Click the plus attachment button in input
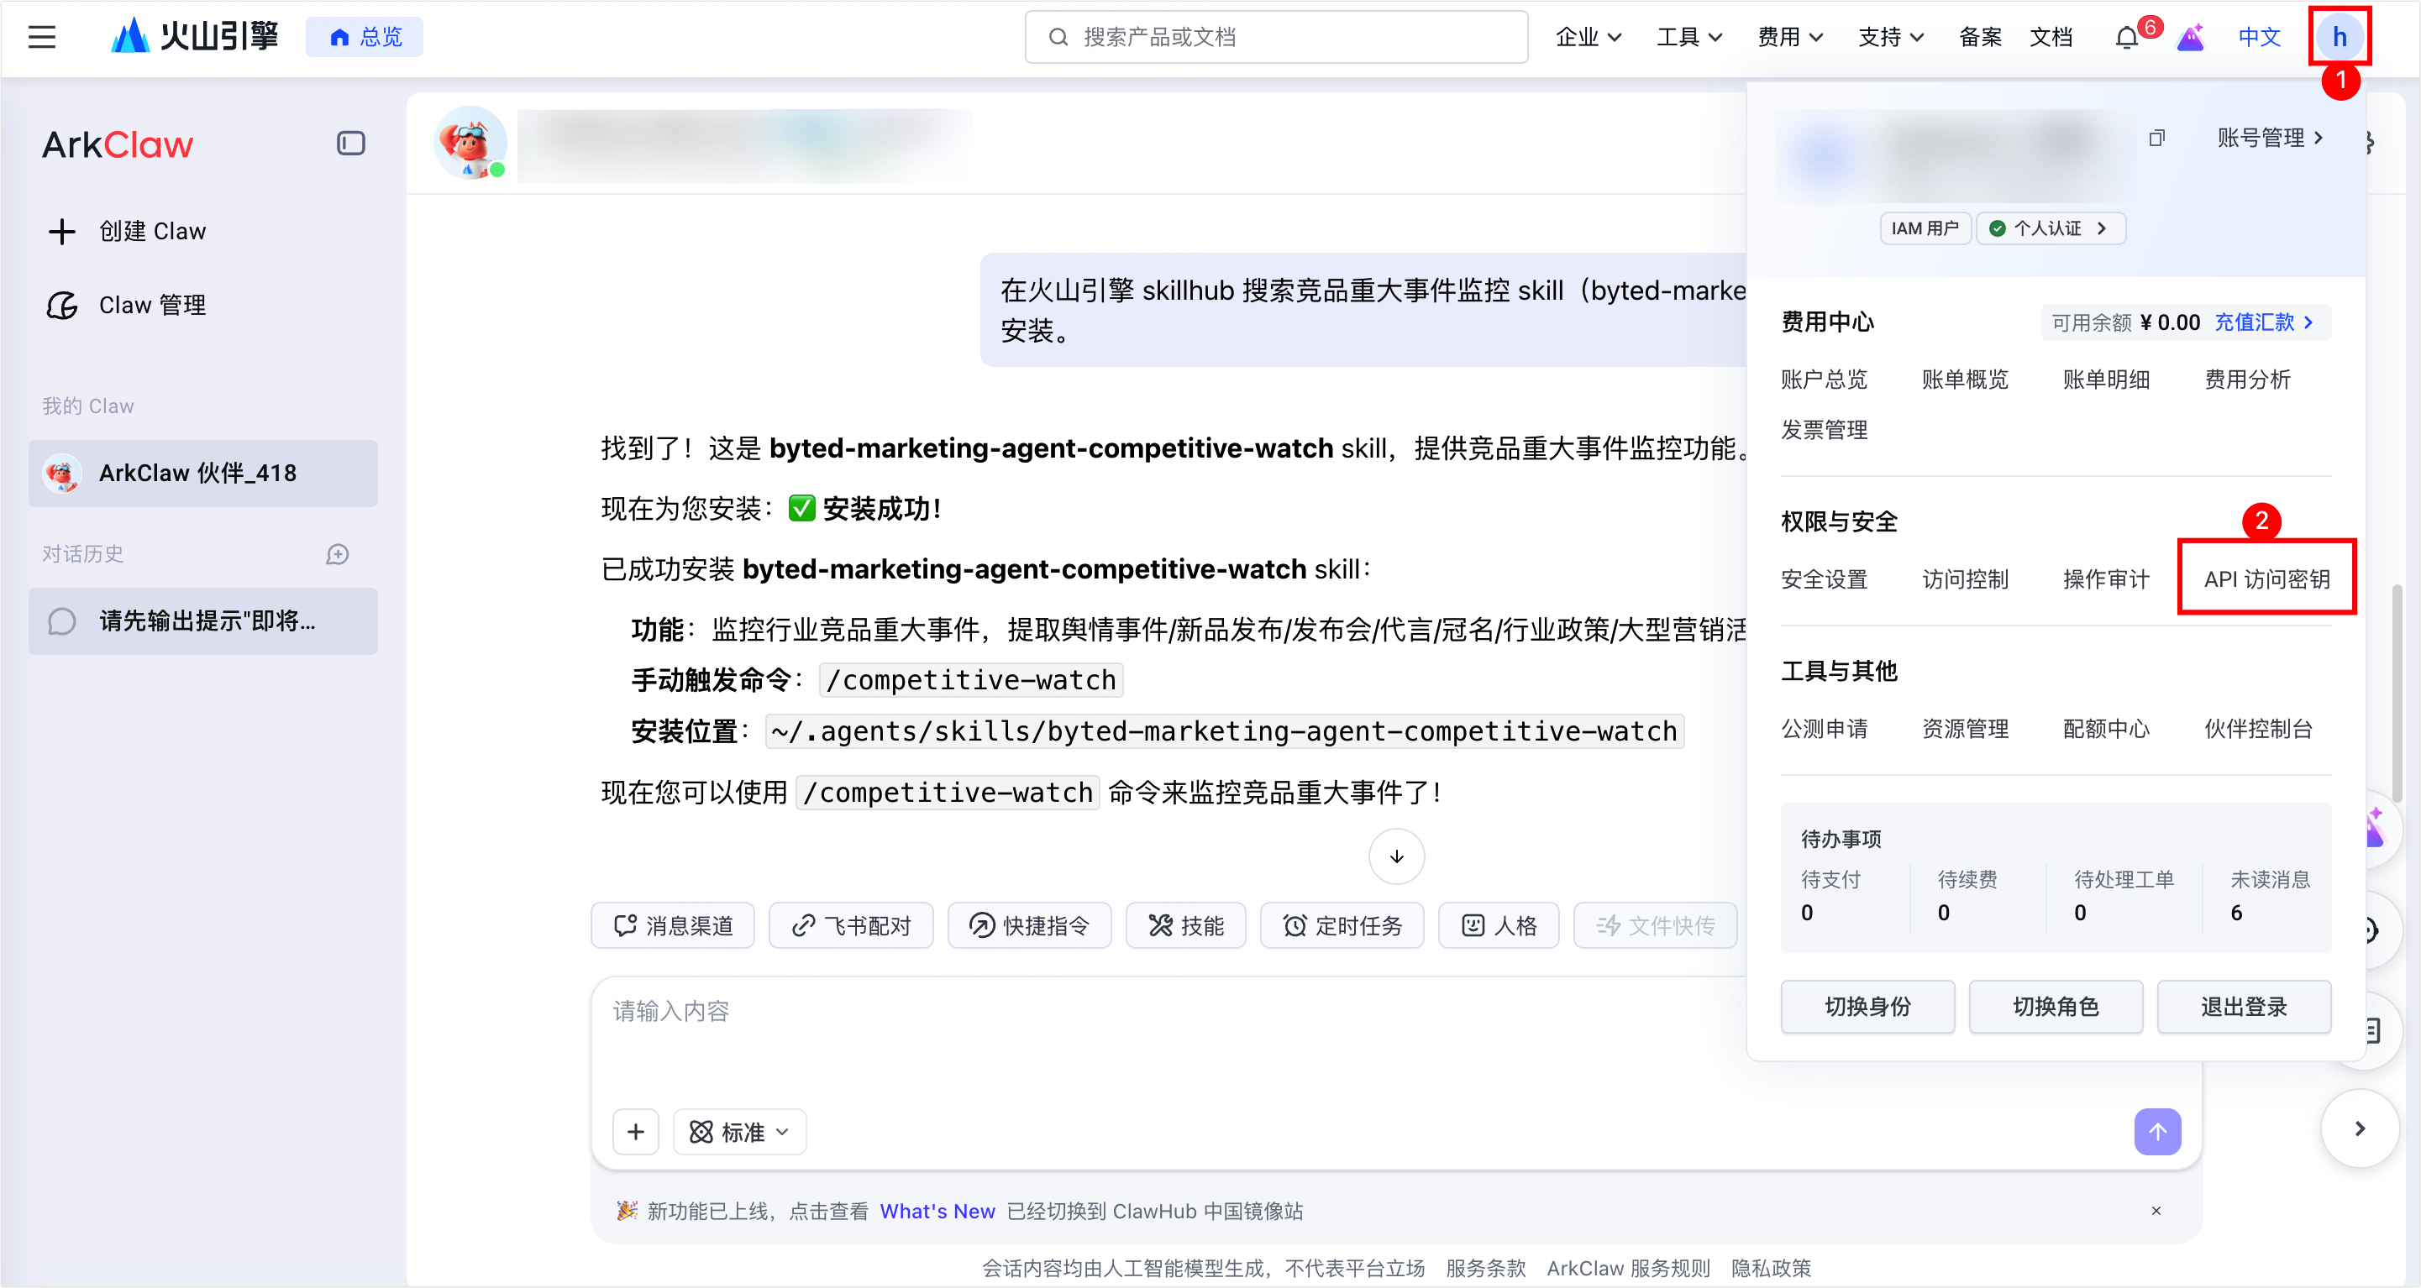The height and width of the screenshot is (1288, 2421). click(x=635, y=1131)
